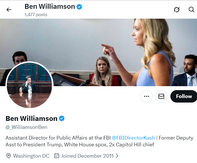This screenshot has height=163, width=197.
Task: Go back using the left arrow
Action: pos(9,10)
